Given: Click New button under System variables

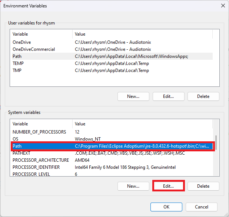Looking at the screenshot, I should (x=133, y=186).
